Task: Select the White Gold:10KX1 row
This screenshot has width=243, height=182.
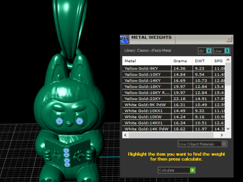Action: pyautogui.click(x=174, y=111)
